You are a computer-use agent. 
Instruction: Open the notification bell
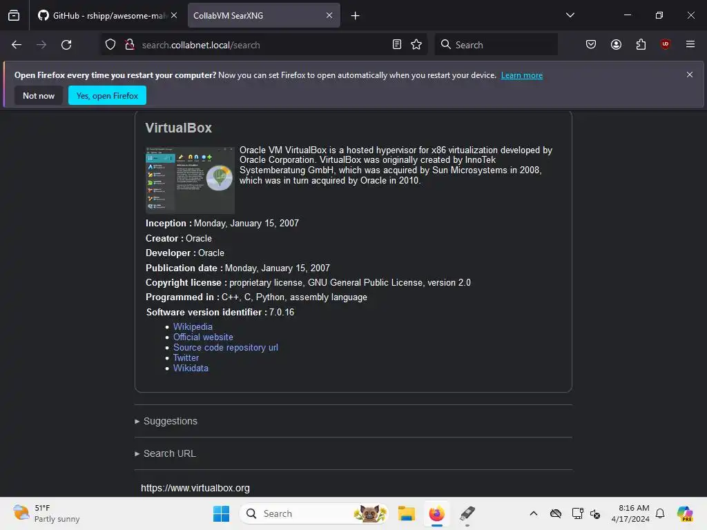660,513
